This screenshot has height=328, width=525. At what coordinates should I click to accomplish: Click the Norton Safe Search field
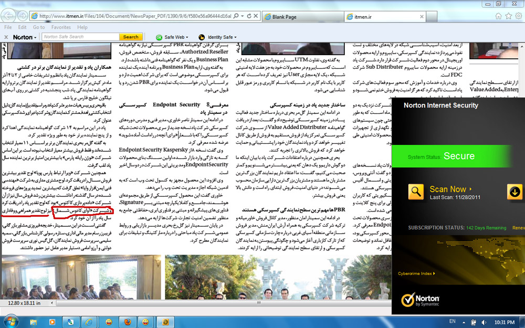click(x=81, y=37)
